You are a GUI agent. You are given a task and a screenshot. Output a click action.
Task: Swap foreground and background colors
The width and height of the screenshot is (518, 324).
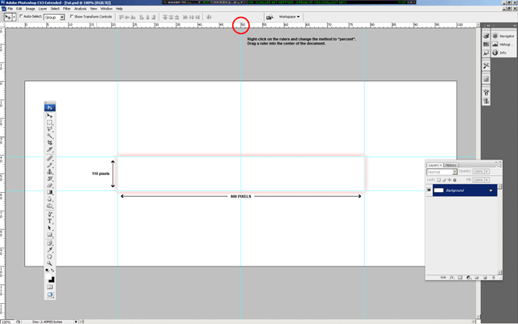click(53, 271)
